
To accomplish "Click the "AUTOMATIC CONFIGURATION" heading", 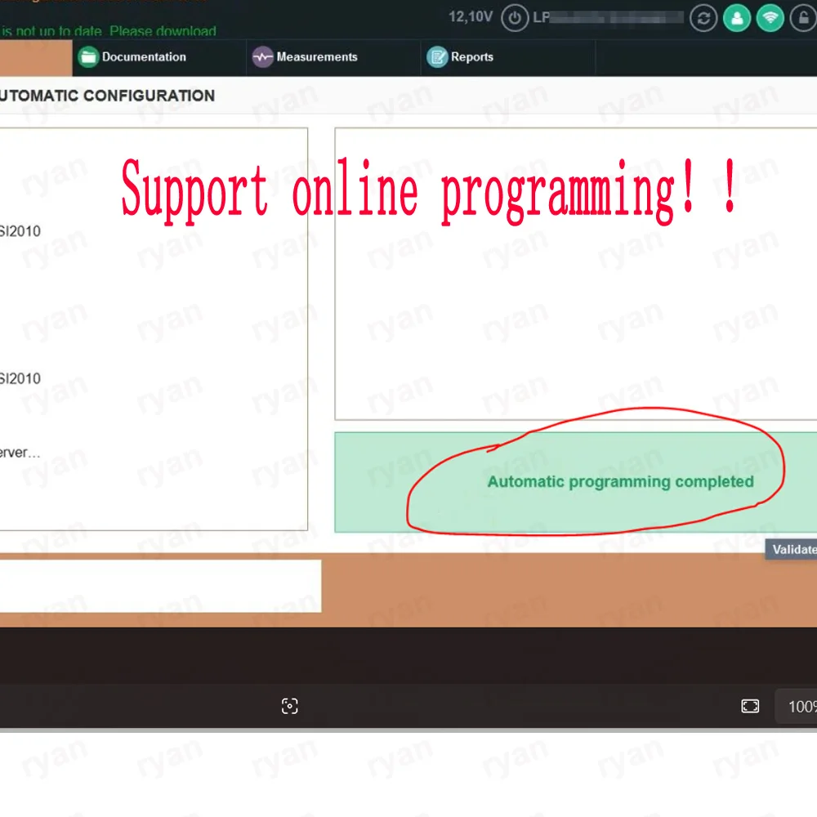I will click(107, 96).
